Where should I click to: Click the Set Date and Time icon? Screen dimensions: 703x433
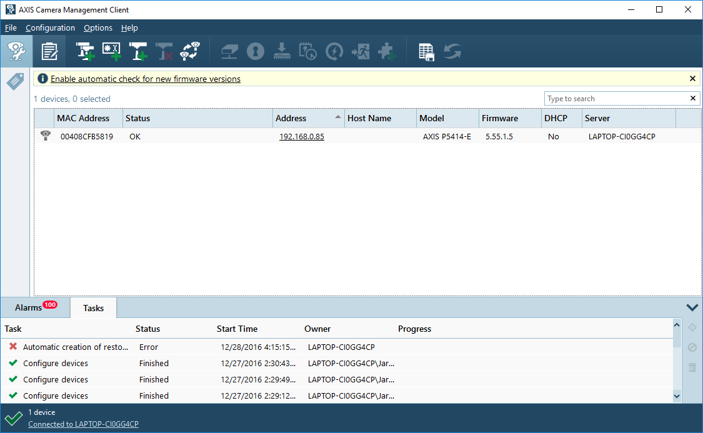click(x=307, y=51)
